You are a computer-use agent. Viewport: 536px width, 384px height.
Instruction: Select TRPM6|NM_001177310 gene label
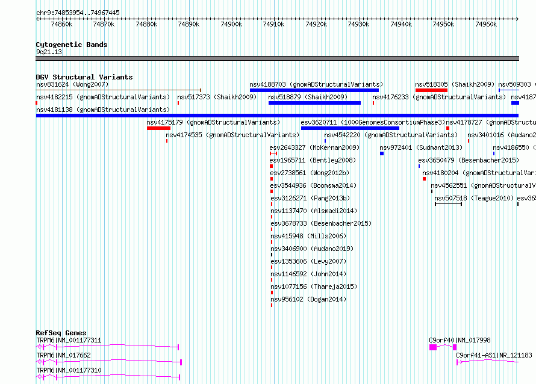[69, 370]
